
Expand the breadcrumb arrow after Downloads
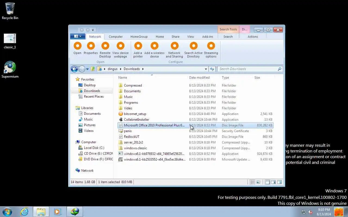pyautogui.click(x=143, y=69)
